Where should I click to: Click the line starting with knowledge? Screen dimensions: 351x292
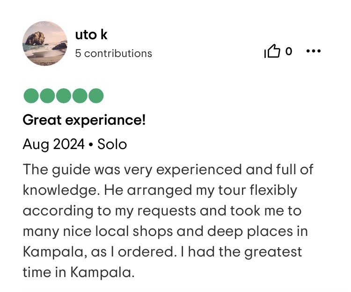point(160,190)
